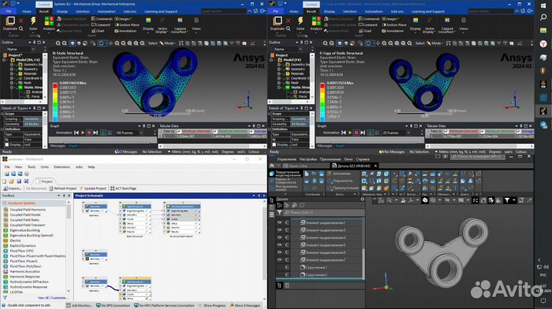The height and width of the screenshot is (309, 552).
Task: Click Update Project in Workbench
Action: point(92,189)
